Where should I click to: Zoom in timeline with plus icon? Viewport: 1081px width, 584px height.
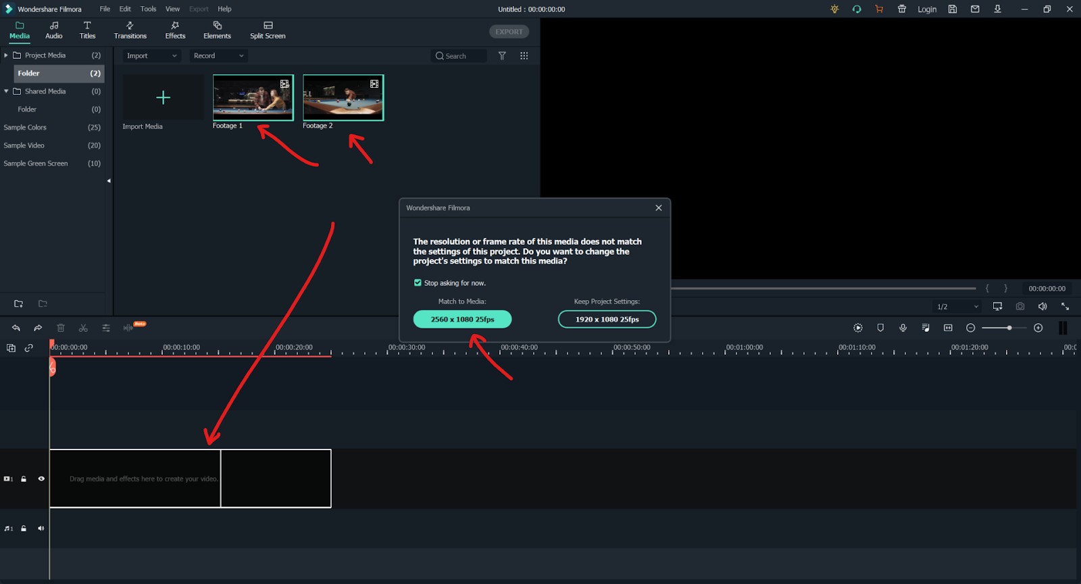[x=1038, y=328]
